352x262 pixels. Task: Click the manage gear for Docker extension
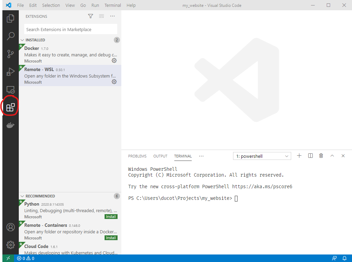pyautogui.click(x=114, y=60)
